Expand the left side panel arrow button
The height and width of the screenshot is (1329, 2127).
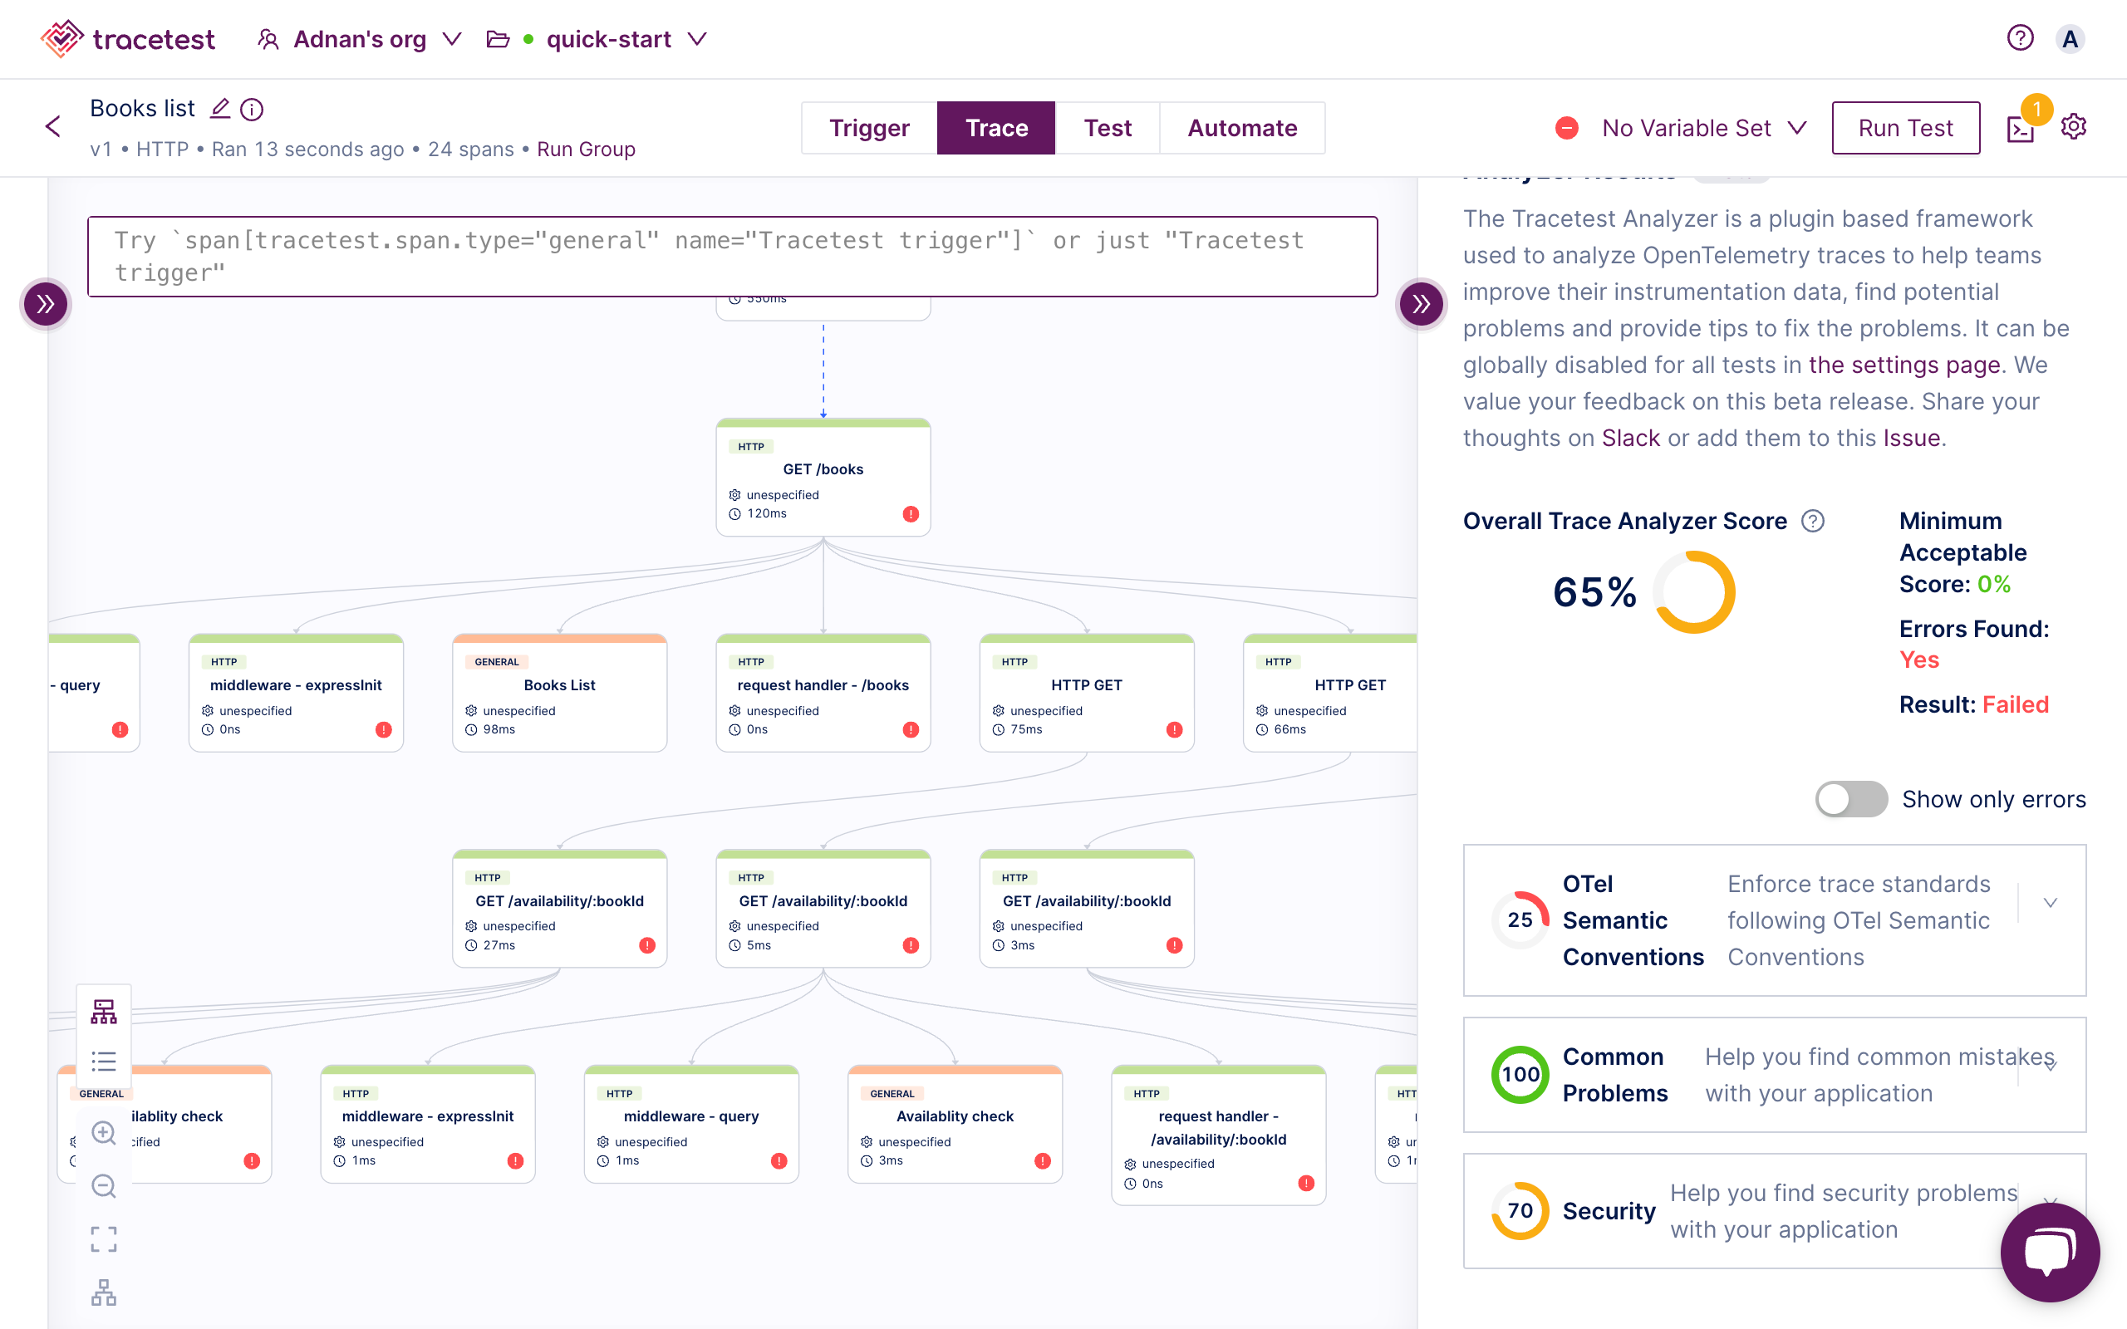pyautogui.click(x=46, y=304)
